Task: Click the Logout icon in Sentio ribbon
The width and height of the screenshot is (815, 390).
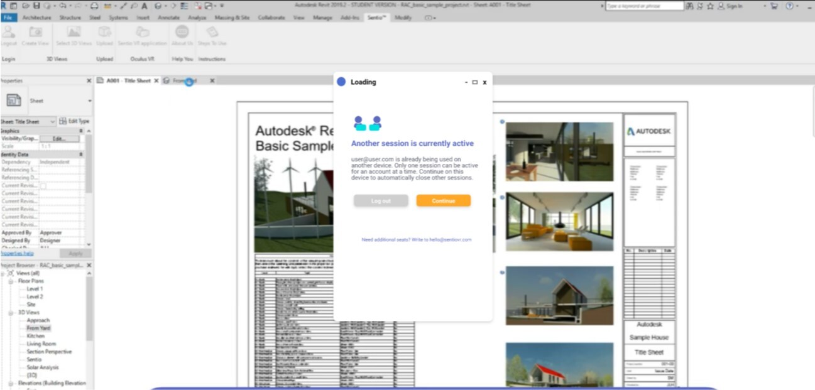Action: [8, 33]
